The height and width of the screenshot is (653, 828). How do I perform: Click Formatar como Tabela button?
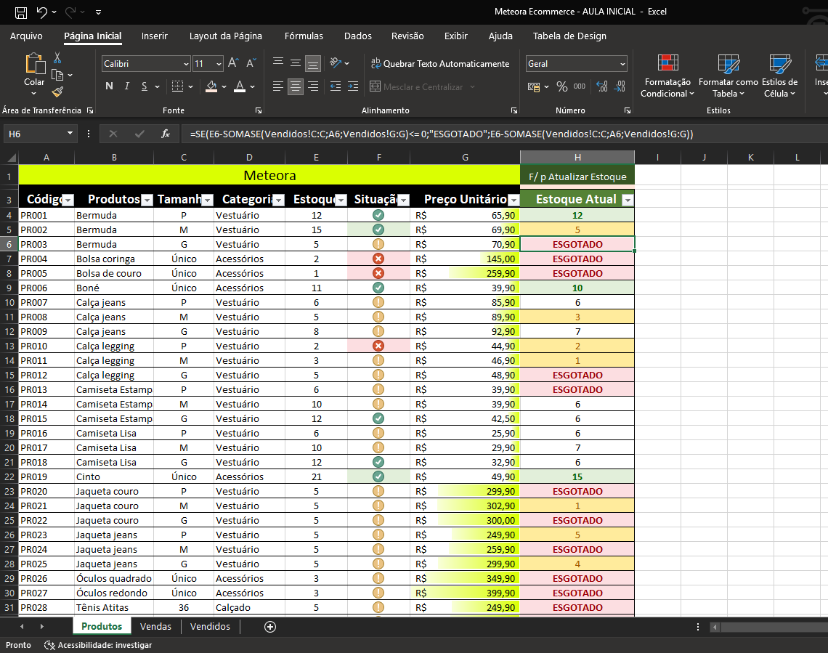728,76
